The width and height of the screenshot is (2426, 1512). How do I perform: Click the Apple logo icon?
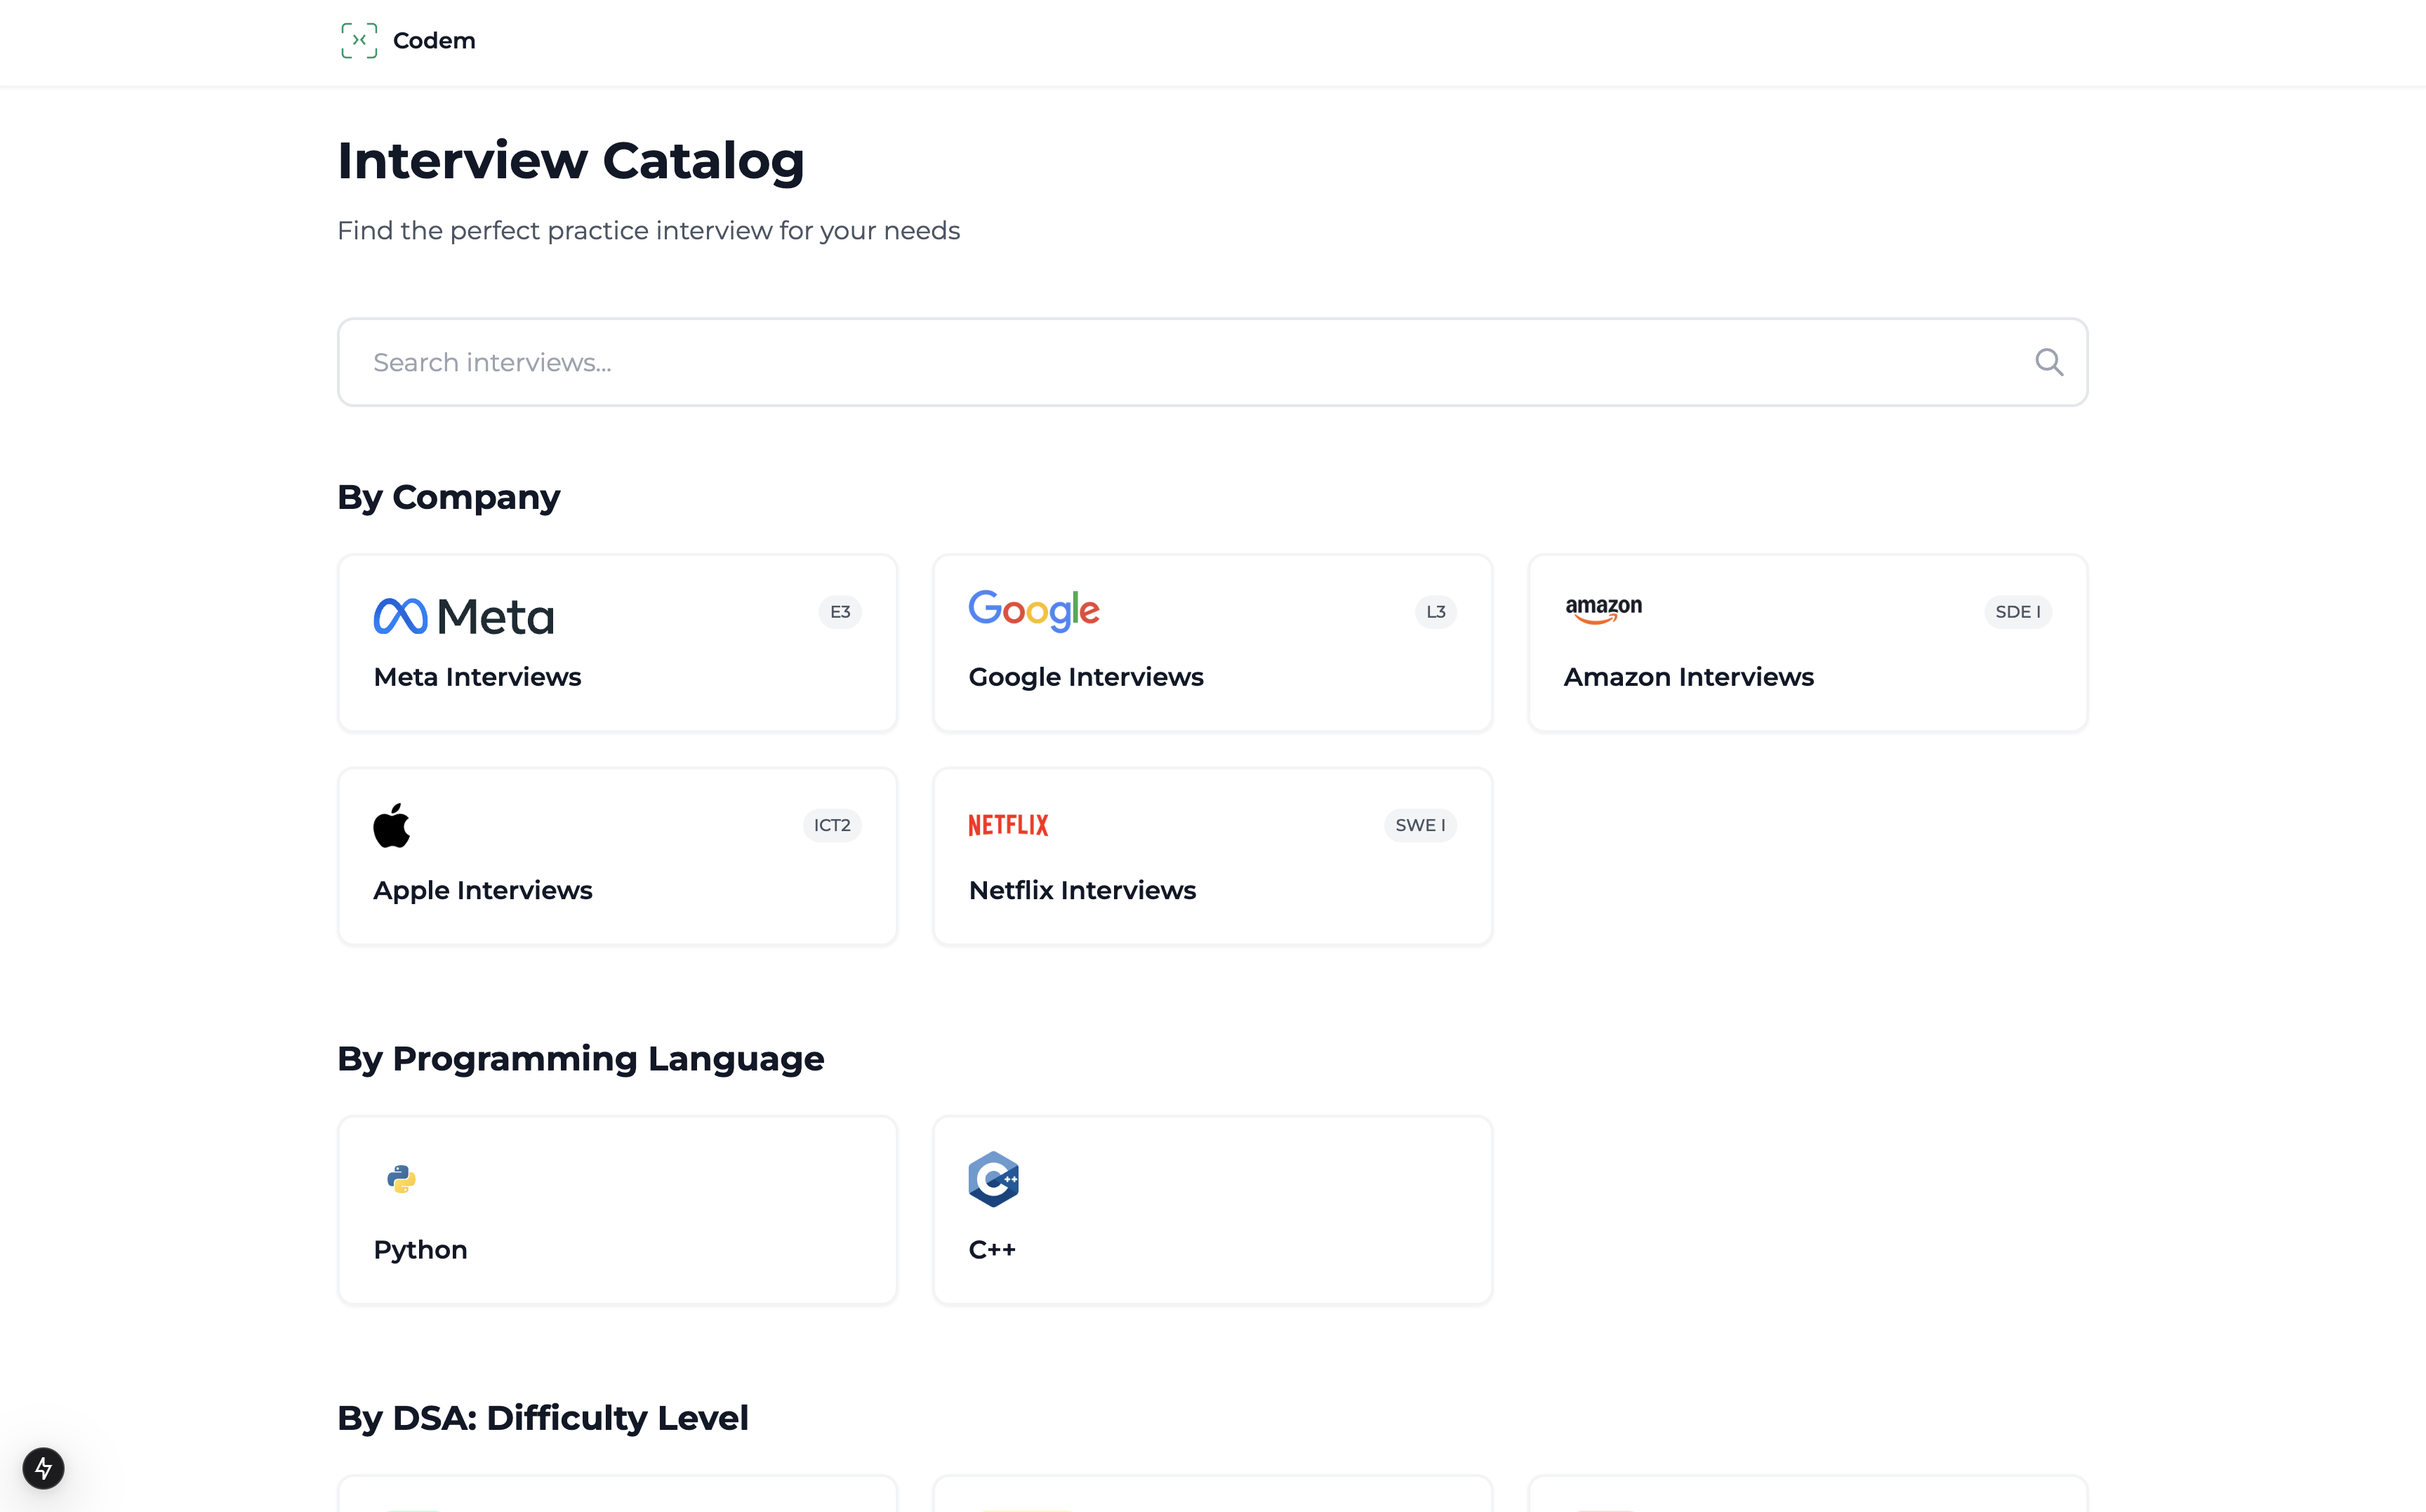tap(392, 825)
